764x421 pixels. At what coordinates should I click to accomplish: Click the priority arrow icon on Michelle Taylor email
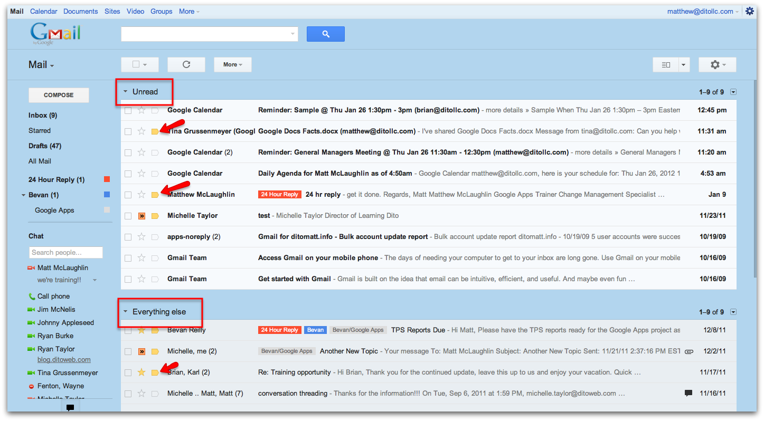(x=142, y=216)
